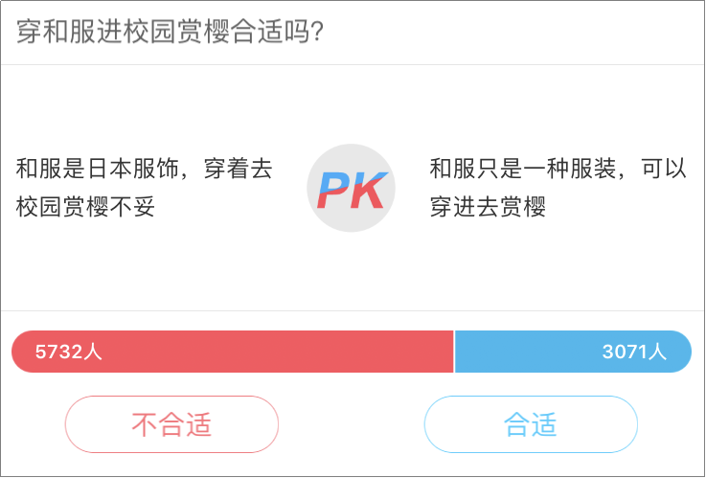Click the right opinion line 穿进去赏樱
The height and width of the screenshot is (478, 706).
click(x=489, y=207)
